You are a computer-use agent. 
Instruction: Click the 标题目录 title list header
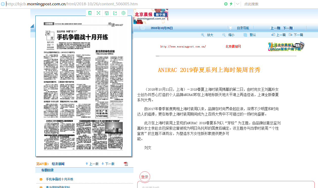pyautogui.click(x=48, y=170)
